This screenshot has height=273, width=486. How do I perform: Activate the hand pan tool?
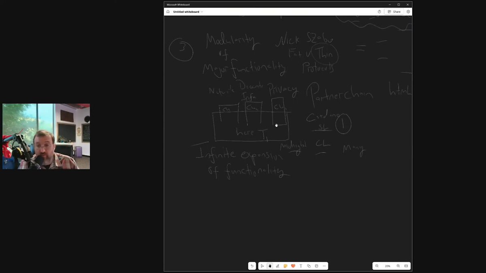270,266
